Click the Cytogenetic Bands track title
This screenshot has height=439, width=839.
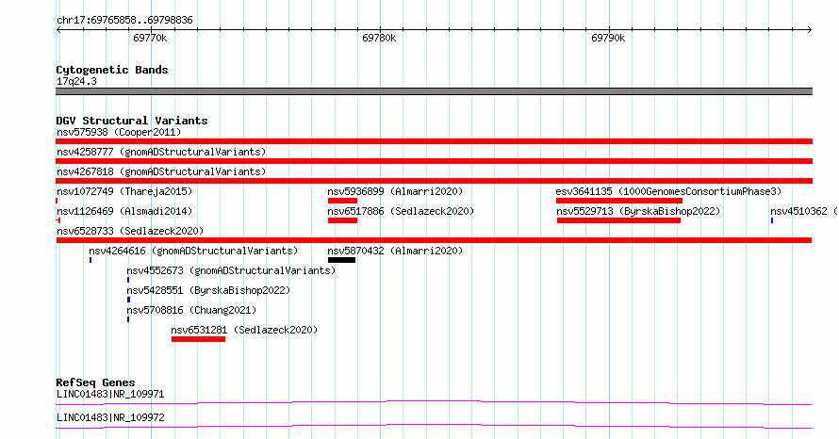[x=112, y=70]
